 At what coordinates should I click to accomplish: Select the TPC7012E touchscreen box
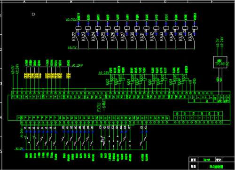pos(220,62)
